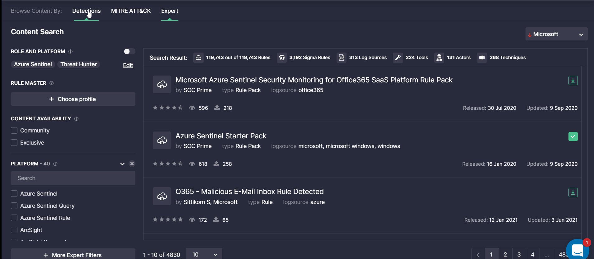Click help icon beside Rule Master
Viewport: 594px width, 259px height.
[52, 83]
